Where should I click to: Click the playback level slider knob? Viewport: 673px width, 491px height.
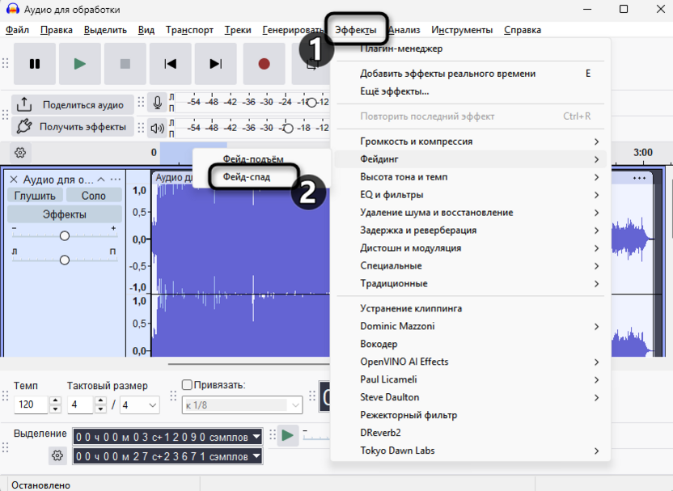click(289, 129)
